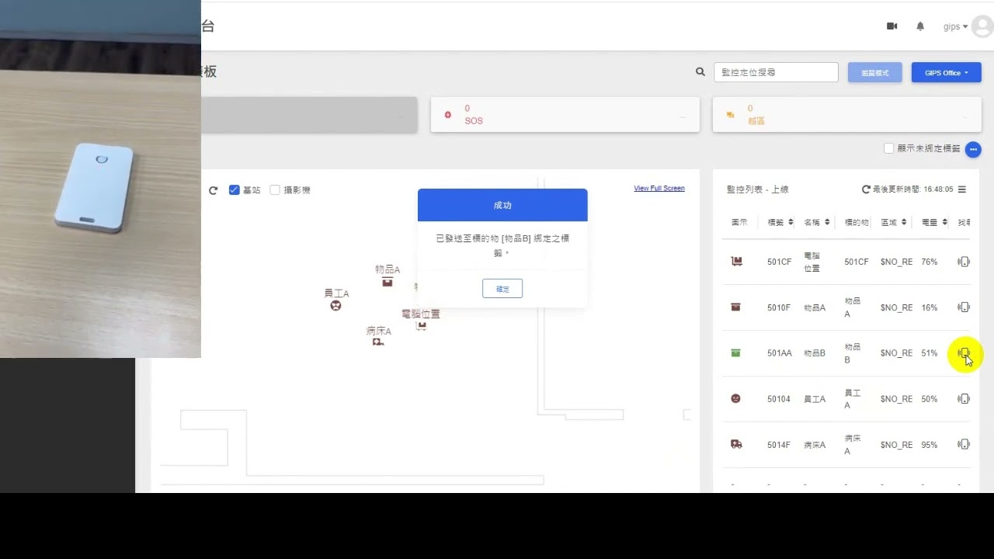Click the 監控列表 - 上線 panel title
Image resolution: width=994 pixels, height=559 pixels.
[x=758, y=189]
